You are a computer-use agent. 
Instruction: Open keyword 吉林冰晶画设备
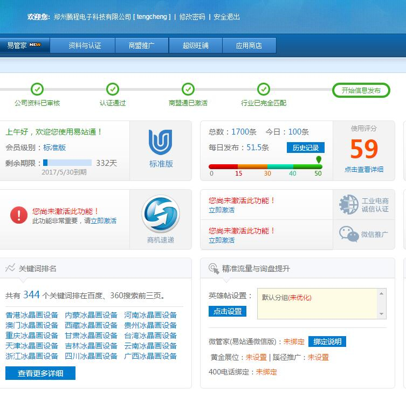pyautogui.click(x=91, y=346)
